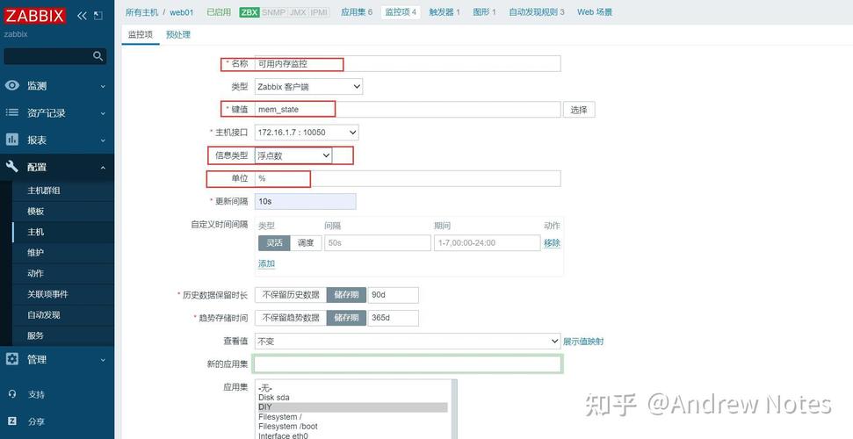Screen dimensions: 853x439
Task: Open the 信息类型 dropdown 浮点数
Action: click(293, 155)
